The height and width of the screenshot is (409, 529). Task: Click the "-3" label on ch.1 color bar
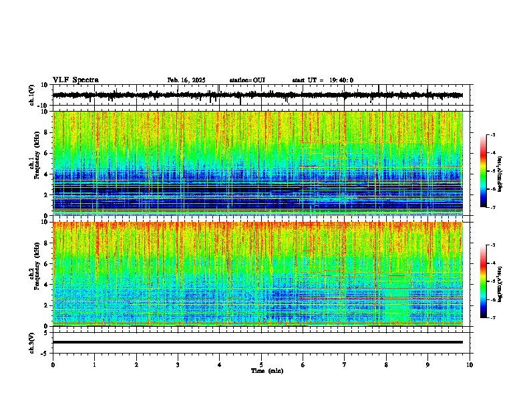click(x=493, y=135)
